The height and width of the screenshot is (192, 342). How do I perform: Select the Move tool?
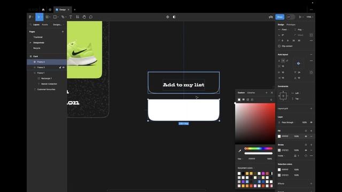point(38,17)
